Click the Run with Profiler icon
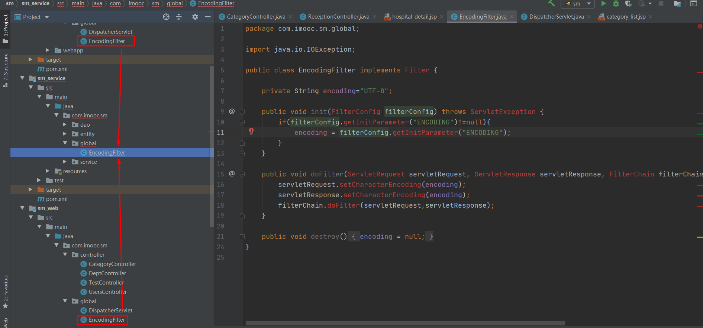Screen dimensions: 703x328 [x=641, y=3]
